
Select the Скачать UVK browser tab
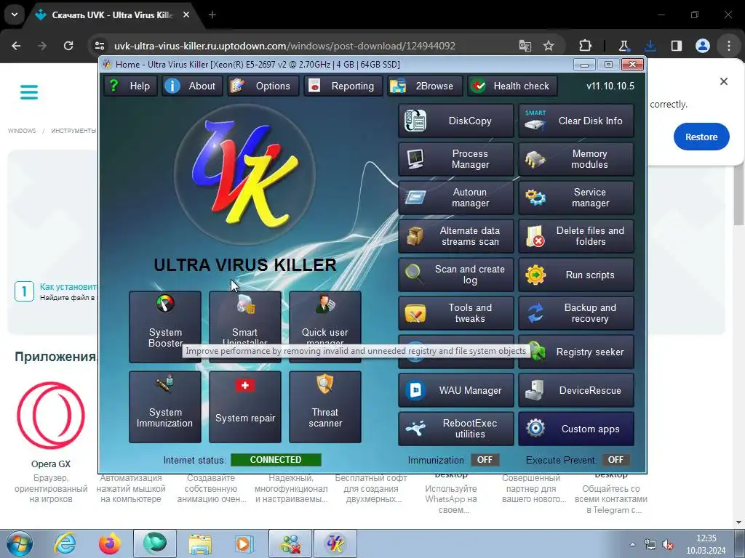click(x=113, y=15)
